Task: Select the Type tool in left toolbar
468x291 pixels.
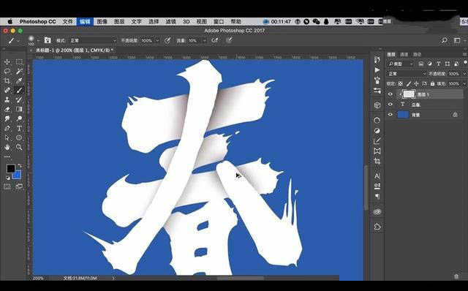Action: pyautogui.click(x=19, y=129)
